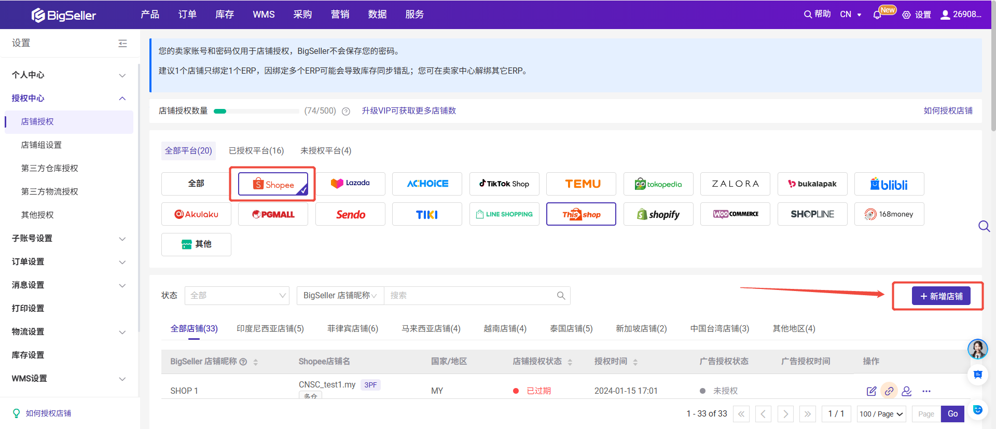Open the 状态 status dropdown

tap(237, 296)
